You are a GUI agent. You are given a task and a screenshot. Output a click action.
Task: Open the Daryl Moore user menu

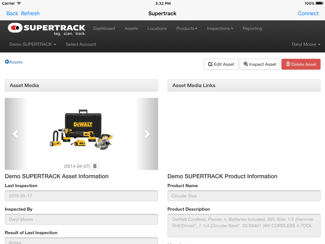point(306,44)
